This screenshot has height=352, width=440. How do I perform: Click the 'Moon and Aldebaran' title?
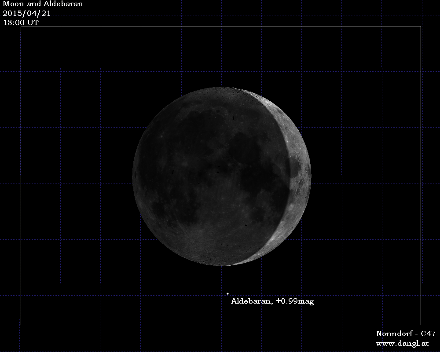tap(43, 4)
